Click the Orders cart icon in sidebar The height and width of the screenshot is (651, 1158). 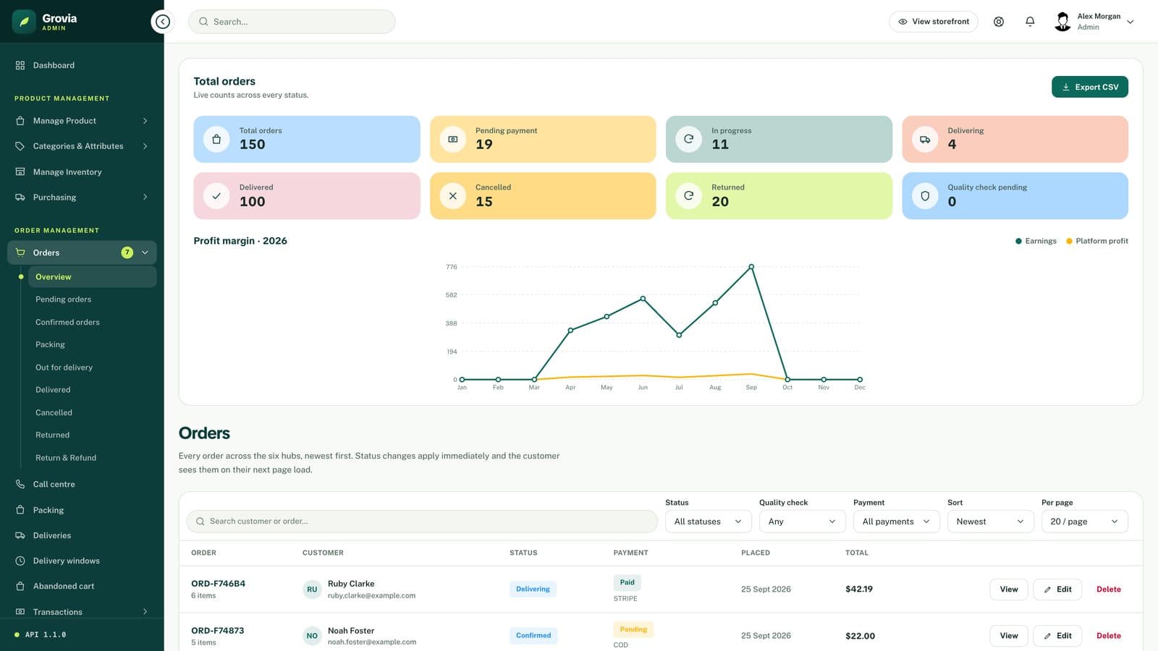(x=20, y=252)
